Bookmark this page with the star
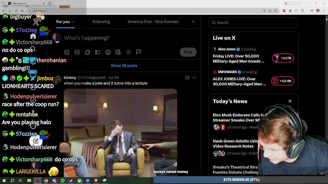Viewport: 328px width, 184px height. tap(275, 11)
